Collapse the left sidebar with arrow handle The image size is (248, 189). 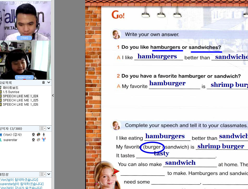pos(53,95)
